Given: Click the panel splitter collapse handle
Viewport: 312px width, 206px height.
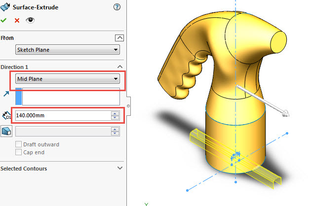Looking at the screenshot, I should coord(128,106).
